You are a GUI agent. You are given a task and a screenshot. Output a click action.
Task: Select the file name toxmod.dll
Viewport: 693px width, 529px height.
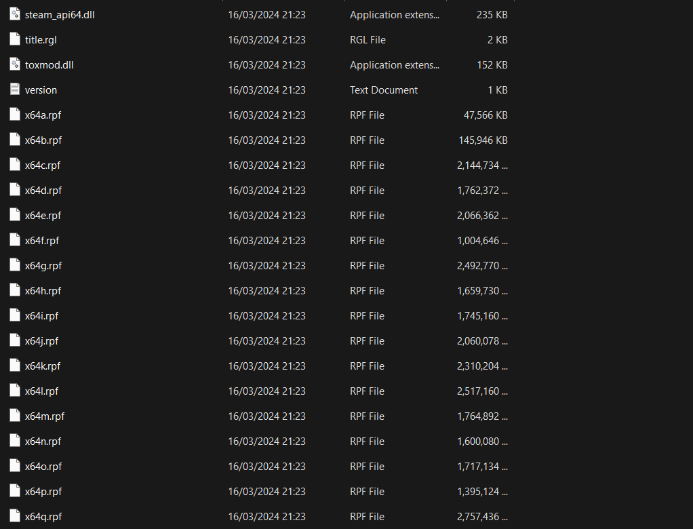(49, 65)
